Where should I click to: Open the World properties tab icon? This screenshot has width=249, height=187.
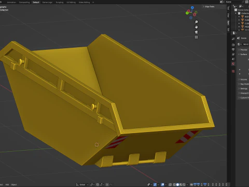click(x=233, y=64)
